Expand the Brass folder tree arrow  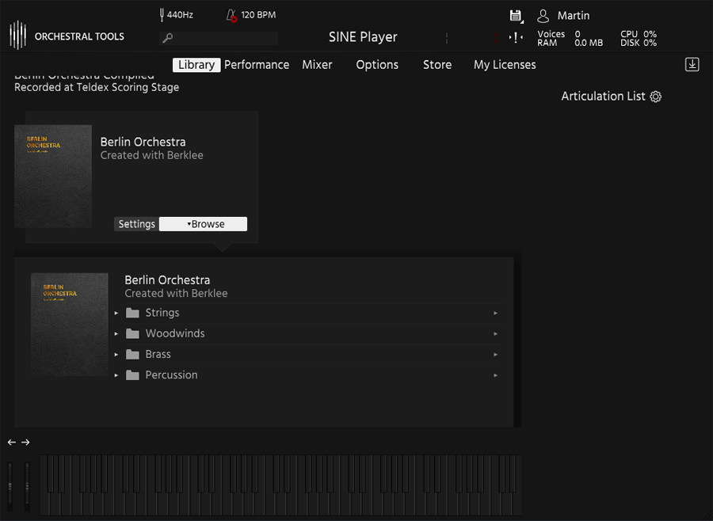click(116, 355)
